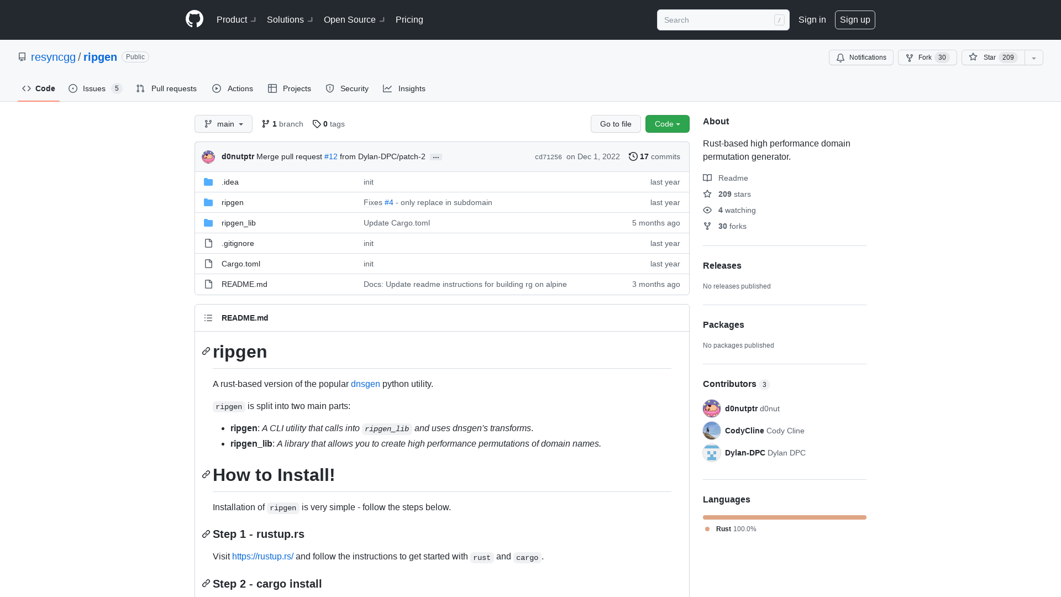
Task: Expand the Solutions menu
Action: point(290,19)
